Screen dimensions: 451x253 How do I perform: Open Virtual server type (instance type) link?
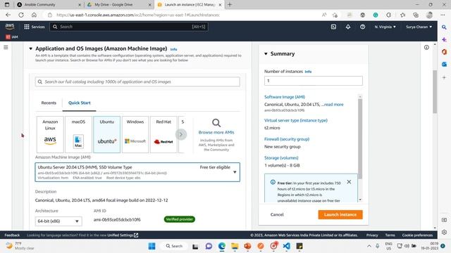point(296,120)
